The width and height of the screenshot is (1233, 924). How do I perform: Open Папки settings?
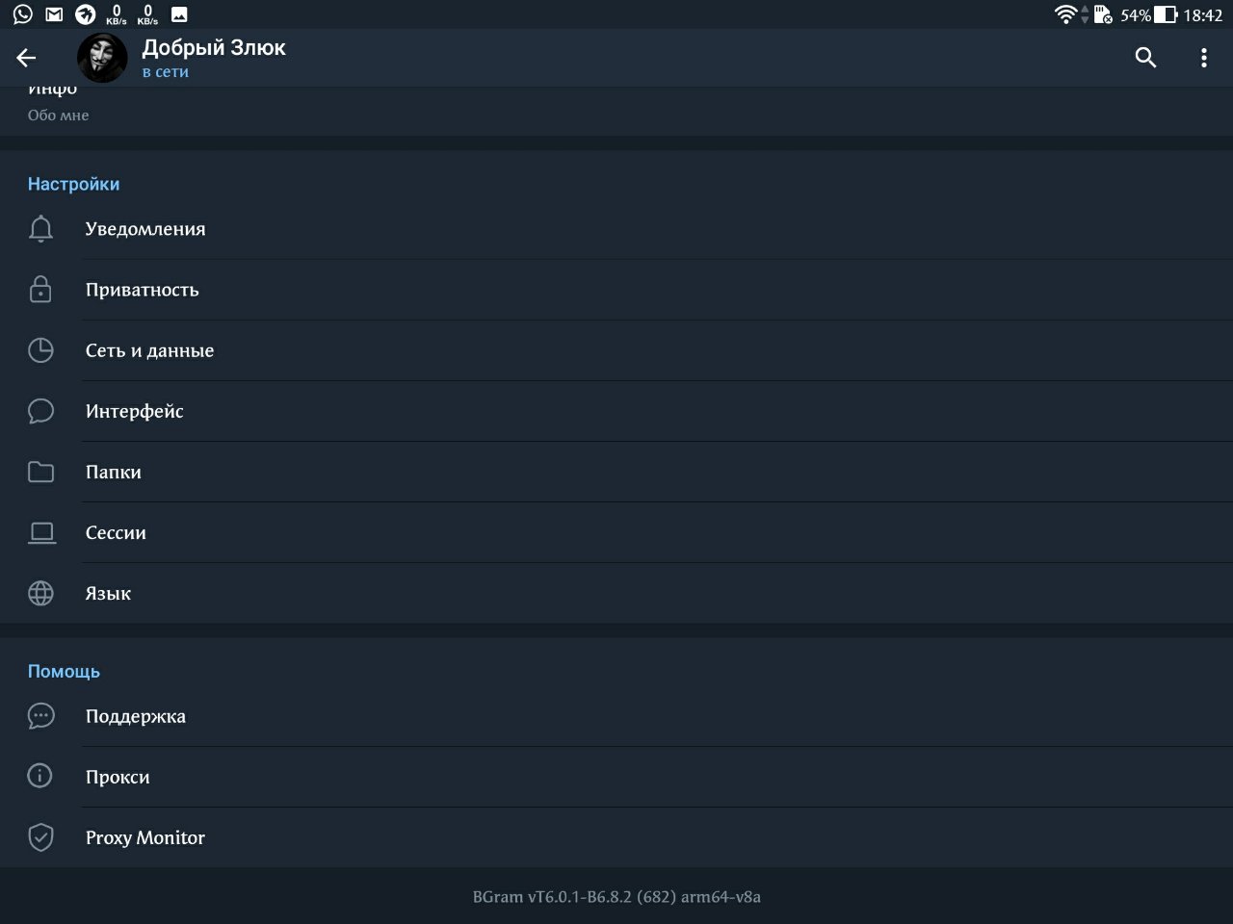click(x=616, y=472)
